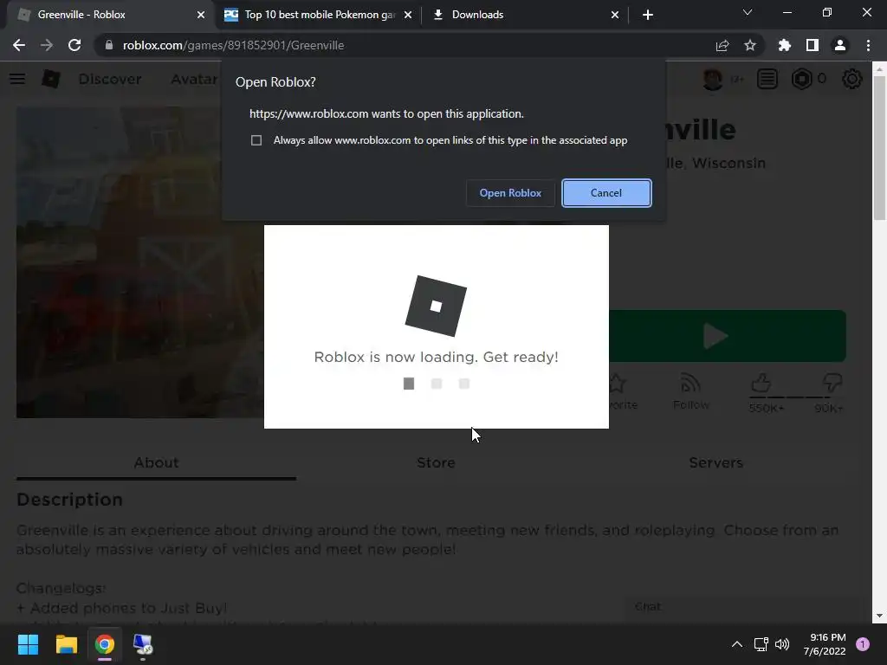Click the Open Roblox button
The image size is (887, 665).
coord(510,193)
